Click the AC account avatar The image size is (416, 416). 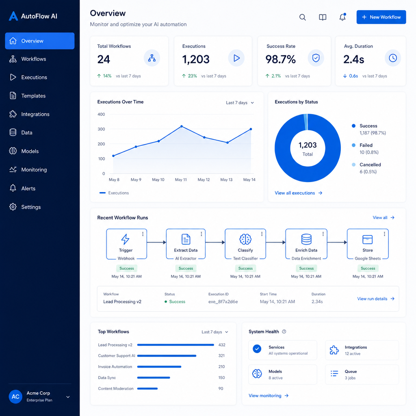(15, 396)
